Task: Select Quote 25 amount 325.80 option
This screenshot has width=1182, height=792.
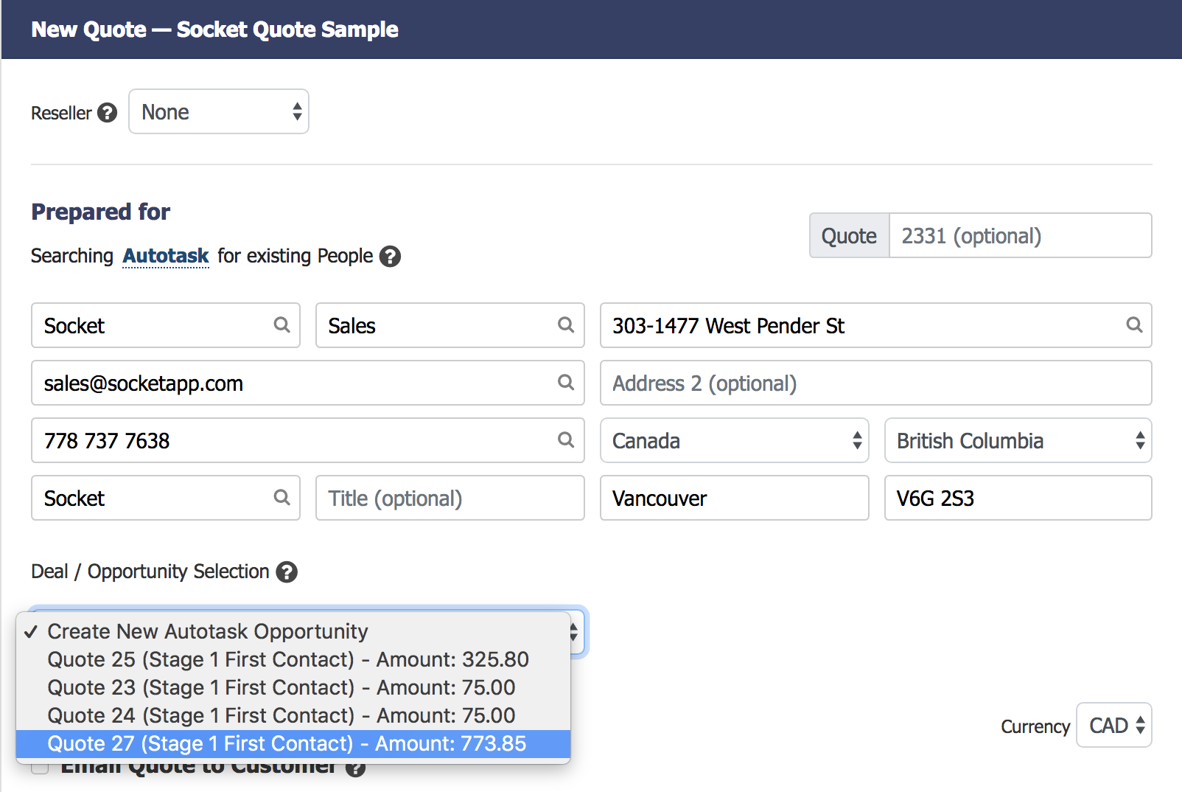Action: point(293,659)
